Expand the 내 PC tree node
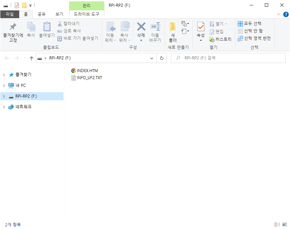Screen dimensions: 290x229 4,85
